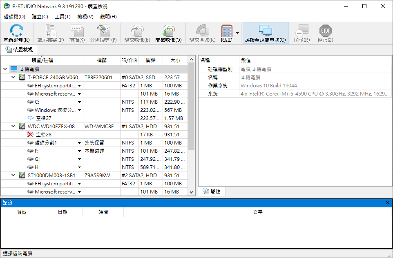The image size is (393, 258).
Task: Select the 屬性 properties tab
Action: (x=212, y=191)
